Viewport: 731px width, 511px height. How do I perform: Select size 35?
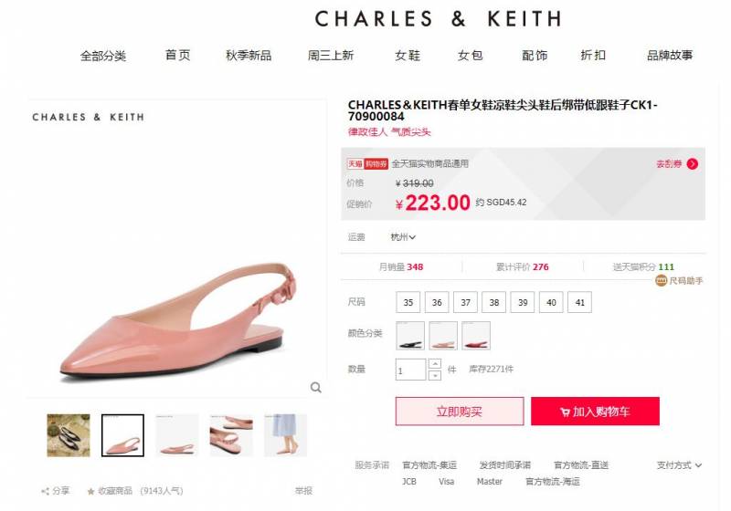tap(408, 302)
